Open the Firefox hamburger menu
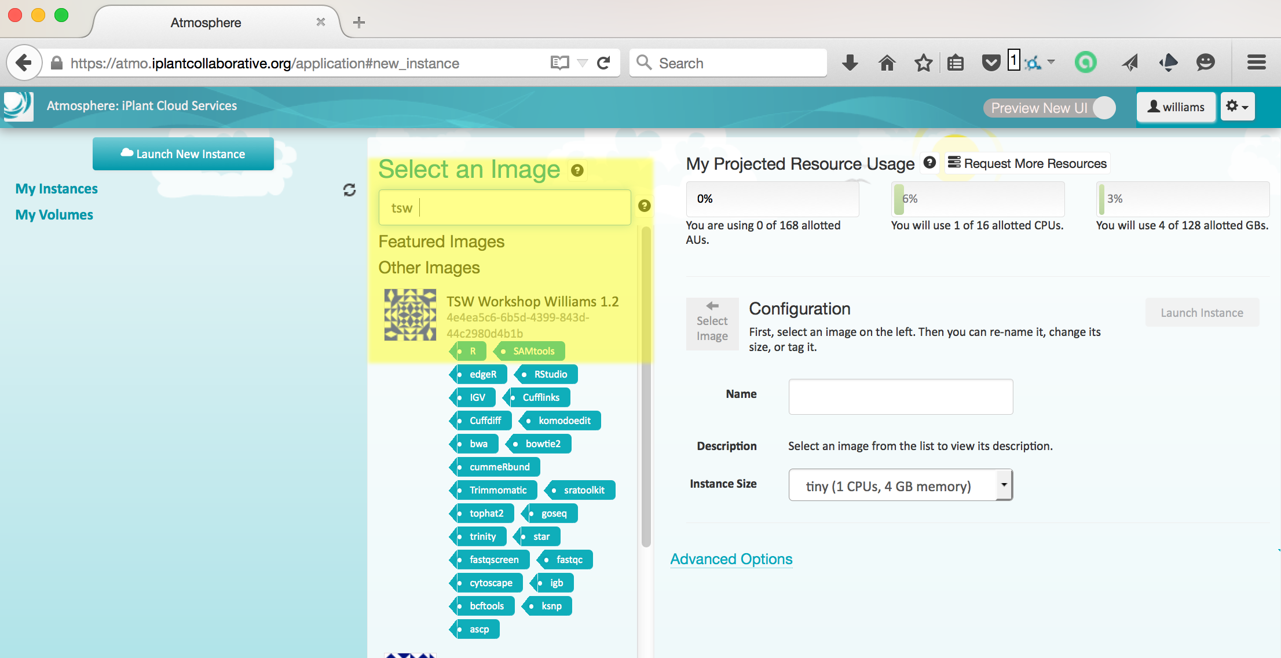The height and width of the screenshot is (658, 1281). [x=1256, y=63]
